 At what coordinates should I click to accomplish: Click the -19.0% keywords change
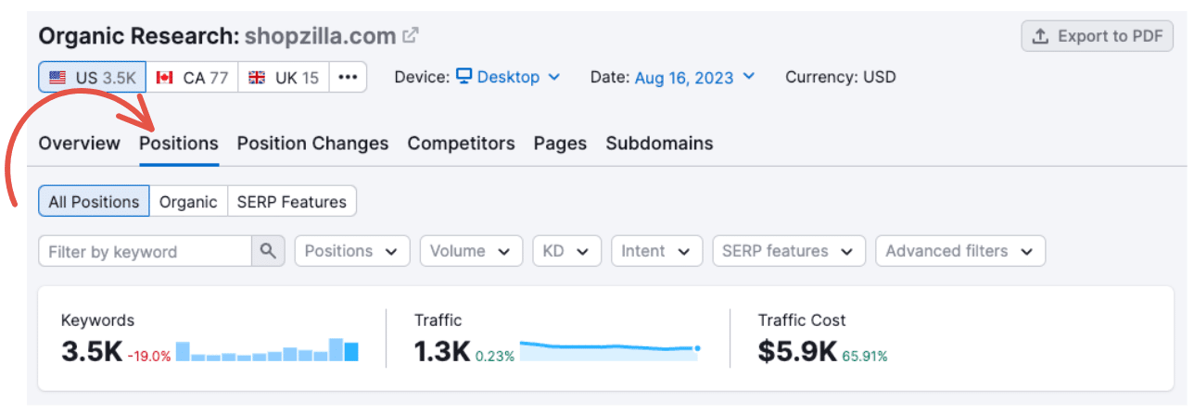[149, 356]
